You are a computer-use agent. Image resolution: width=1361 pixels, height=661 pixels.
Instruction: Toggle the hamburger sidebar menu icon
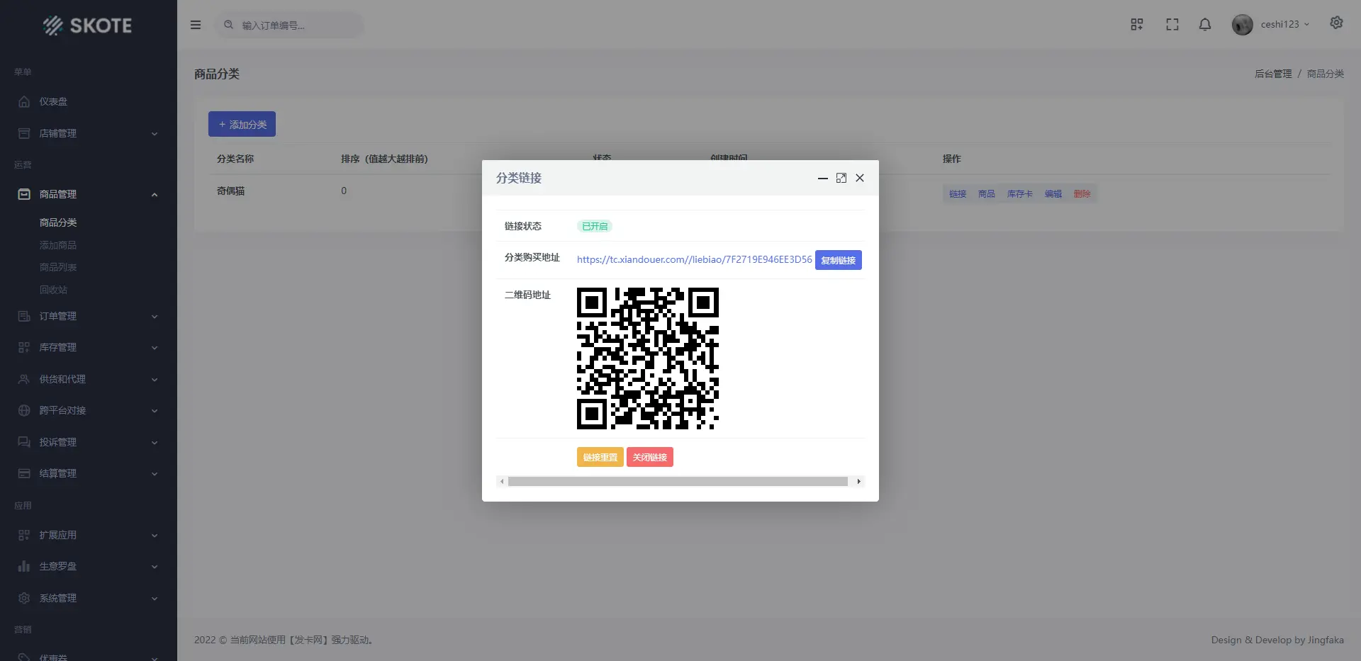click(196, 25)
